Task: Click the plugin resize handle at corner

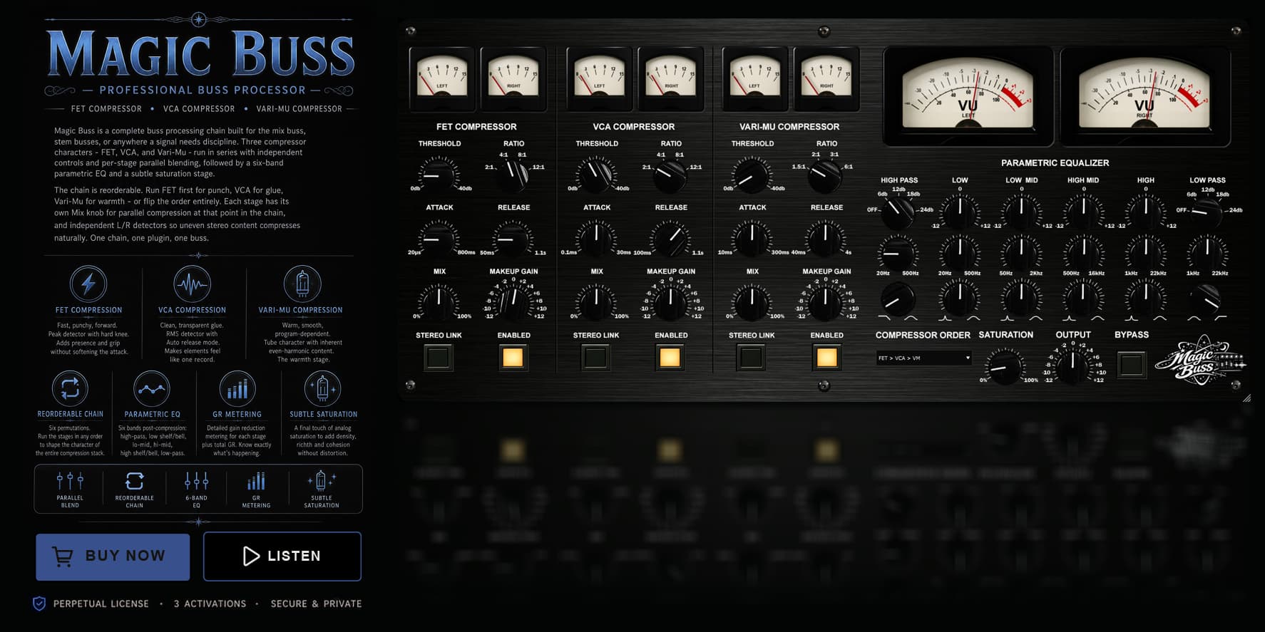Action: click(x=1246, y=398)
